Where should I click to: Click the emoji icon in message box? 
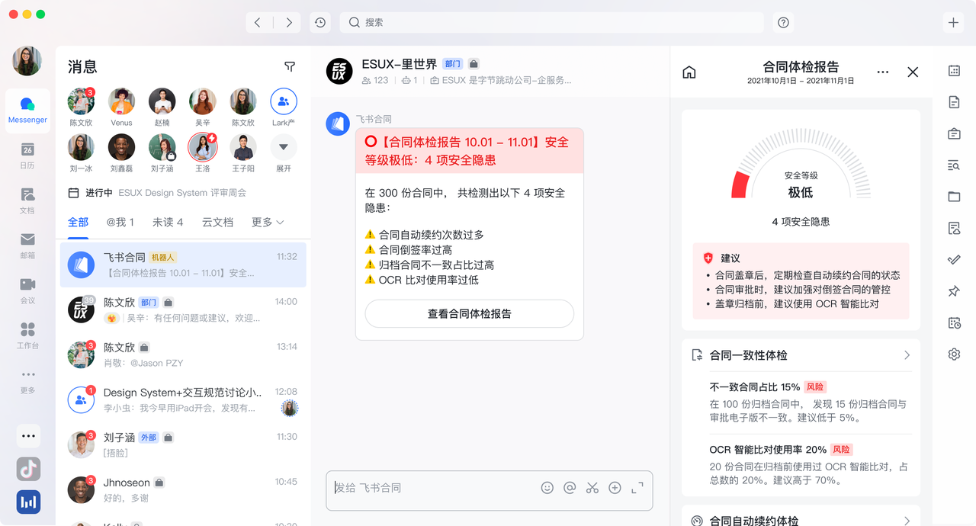click(x=547, y=488)
